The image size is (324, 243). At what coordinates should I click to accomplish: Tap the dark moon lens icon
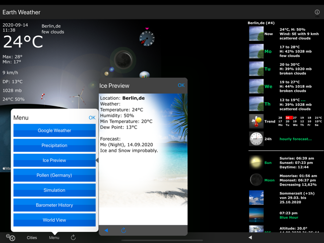(x=123, y=60)
